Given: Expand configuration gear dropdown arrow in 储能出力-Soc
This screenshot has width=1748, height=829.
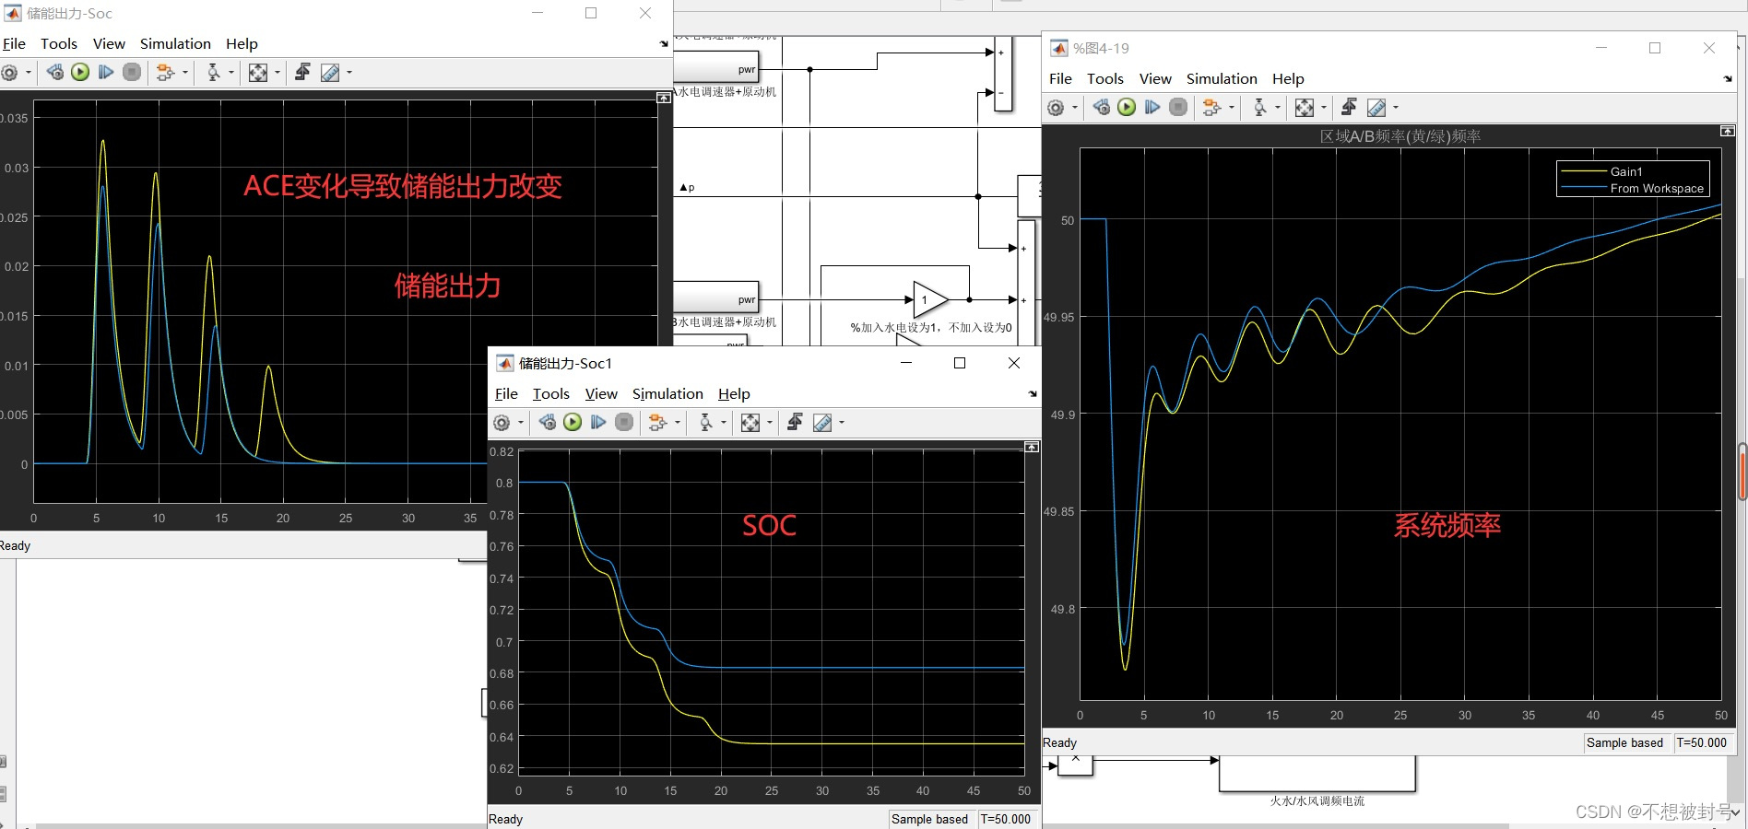Looking at the screenshot, I should pos(29,72).
